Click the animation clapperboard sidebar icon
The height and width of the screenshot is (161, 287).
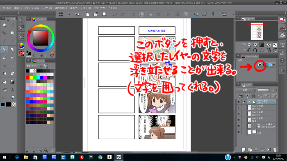pyautogui.click(x=282, y=70)
